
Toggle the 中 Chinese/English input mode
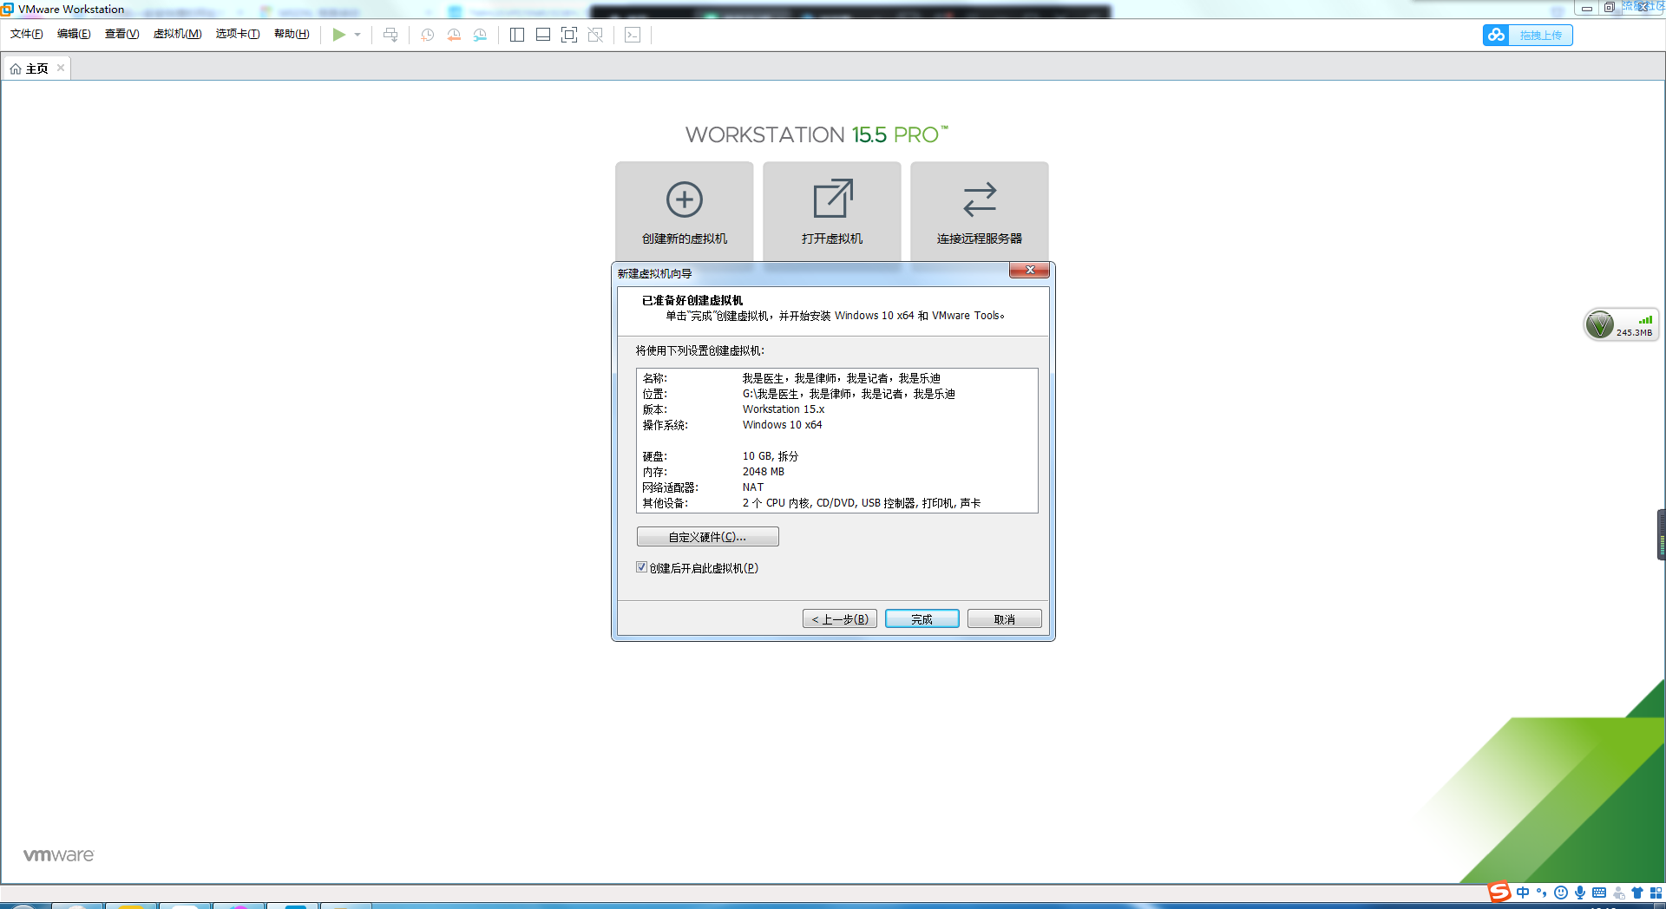coord(1523,893)
